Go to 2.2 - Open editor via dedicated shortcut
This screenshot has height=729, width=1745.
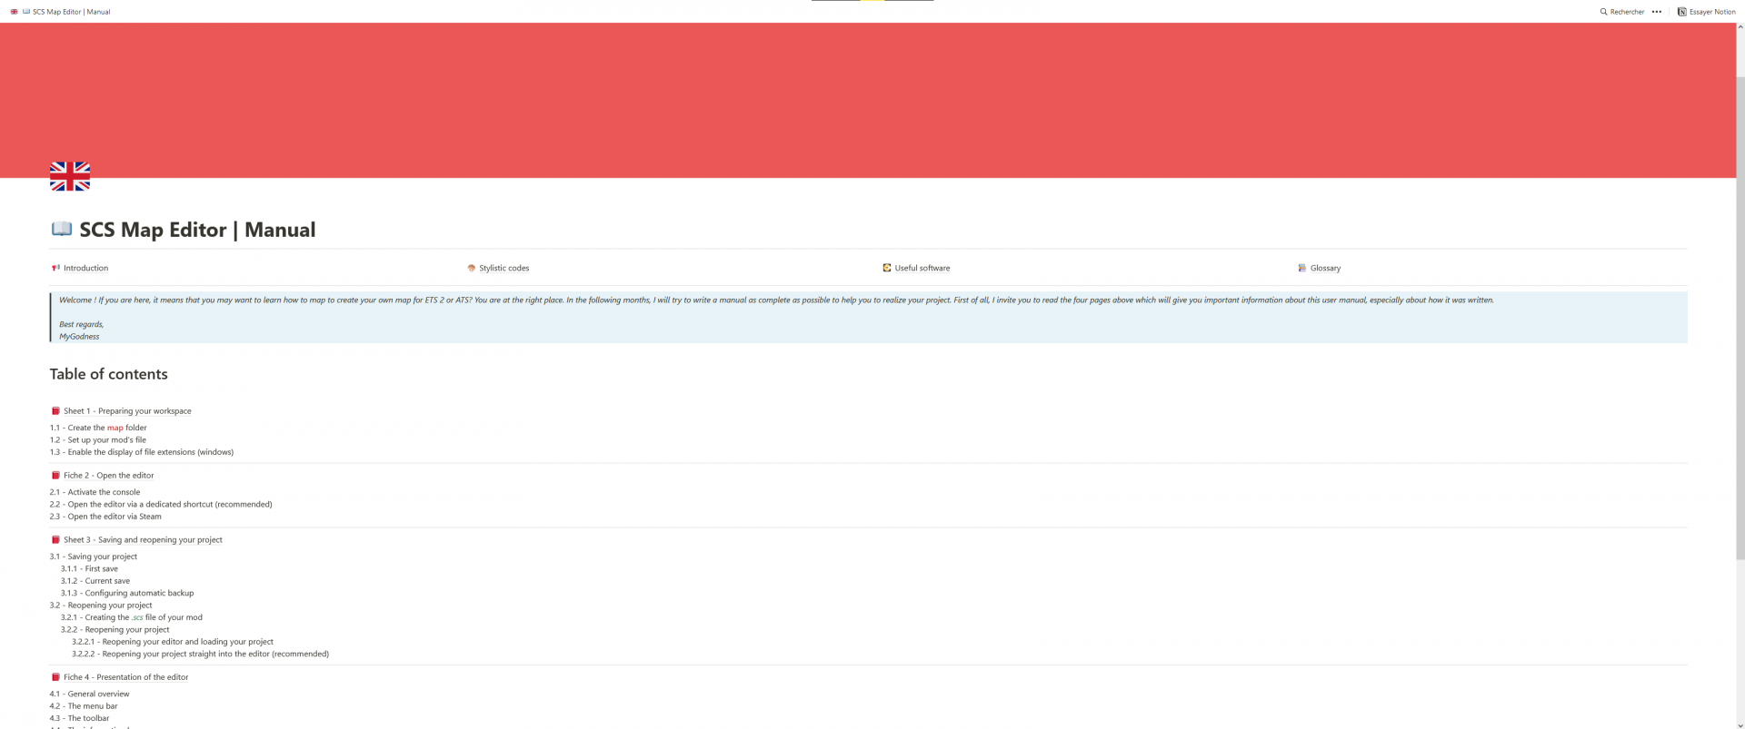point(161,504)
